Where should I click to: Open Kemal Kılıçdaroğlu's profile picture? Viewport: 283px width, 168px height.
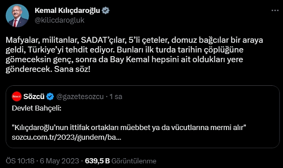pos(17,16)
